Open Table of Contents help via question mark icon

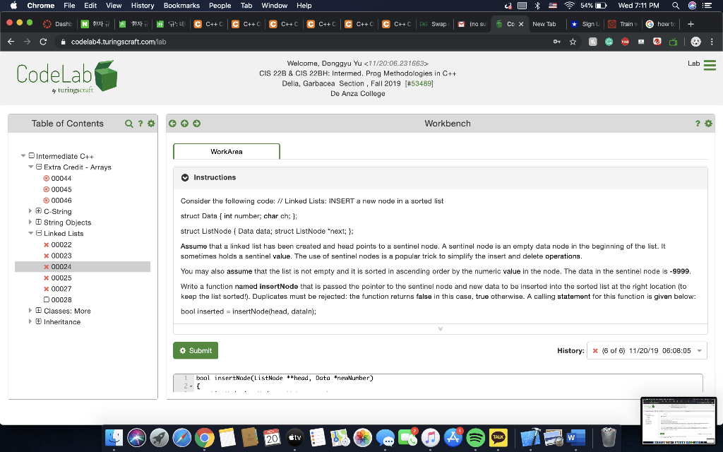click(141, 123)
